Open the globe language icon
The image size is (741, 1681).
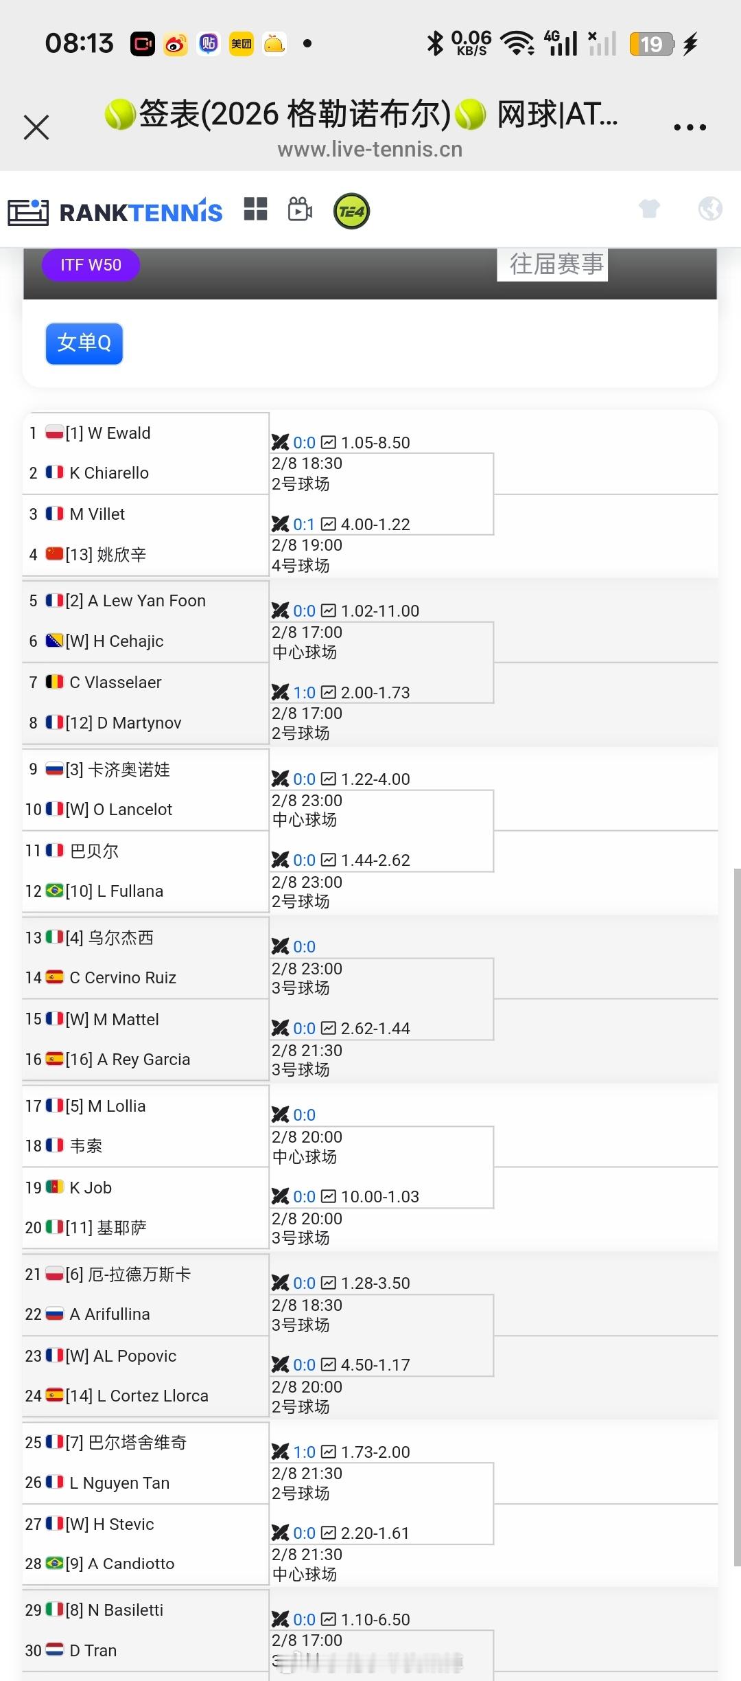[x=710, y=209]
